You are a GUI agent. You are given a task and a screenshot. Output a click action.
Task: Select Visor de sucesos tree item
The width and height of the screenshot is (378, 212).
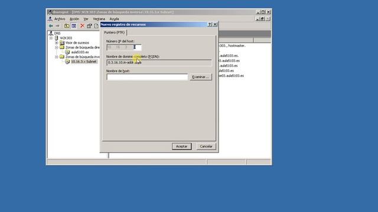click(x=77, y=43)
